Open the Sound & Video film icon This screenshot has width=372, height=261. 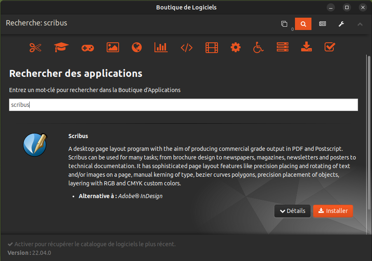click(x=212, y=48)
